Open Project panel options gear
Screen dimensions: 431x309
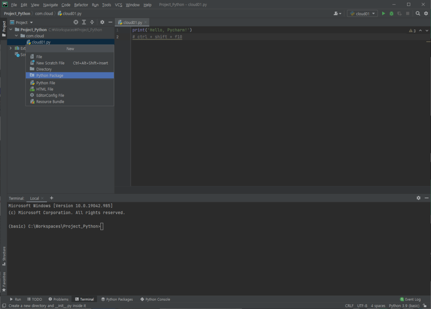pos(102,22)
